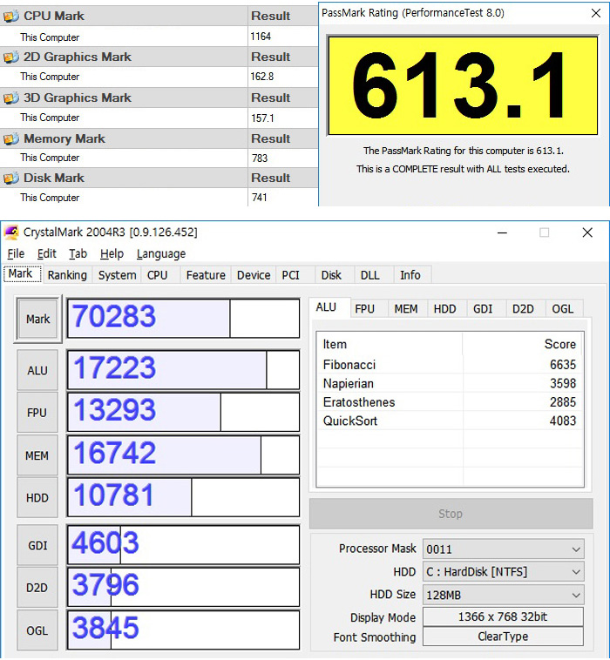Viewport: 610px width, 660px height.
Task: Click the HDD benchmark button
Action: click(x=37, y=498)
